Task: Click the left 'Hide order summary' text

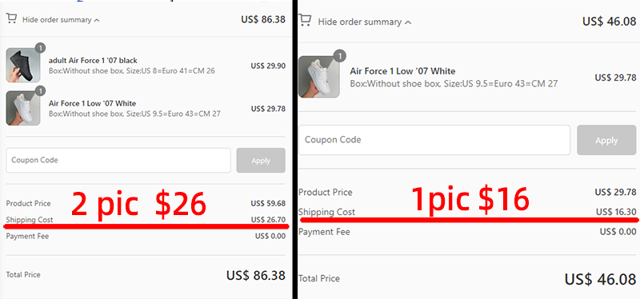Action: (x=57, y=19)
